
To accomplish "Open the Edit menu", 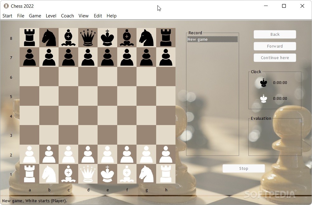I will pos(98,16).
